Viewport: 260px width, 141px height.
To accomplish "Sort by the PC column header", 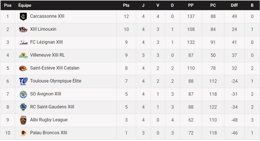I will tap(213, 5).
